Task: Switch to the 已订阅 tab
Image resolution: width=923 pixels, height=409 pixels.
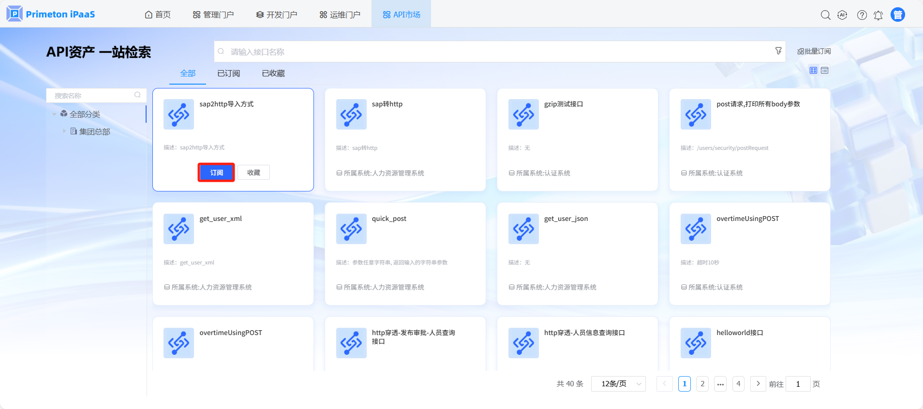Action: (x=229, y=73)
